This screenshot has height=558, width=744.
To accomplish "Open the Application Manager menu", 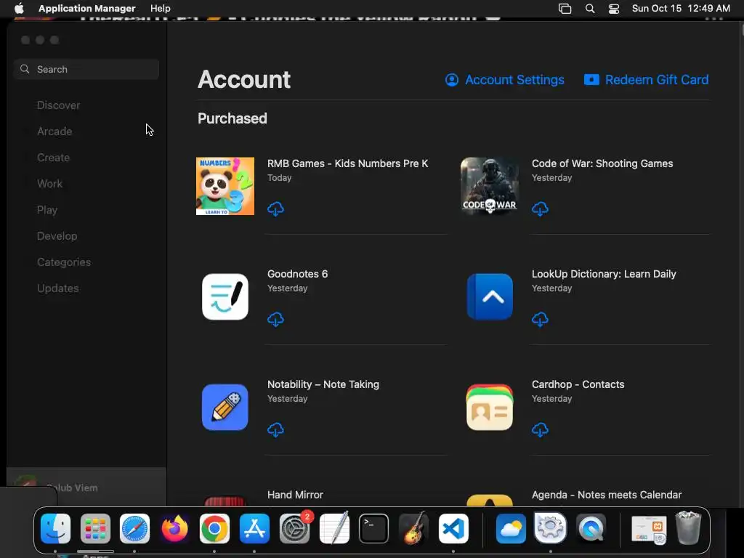I will pyautogui.click(x=87, y=8).
